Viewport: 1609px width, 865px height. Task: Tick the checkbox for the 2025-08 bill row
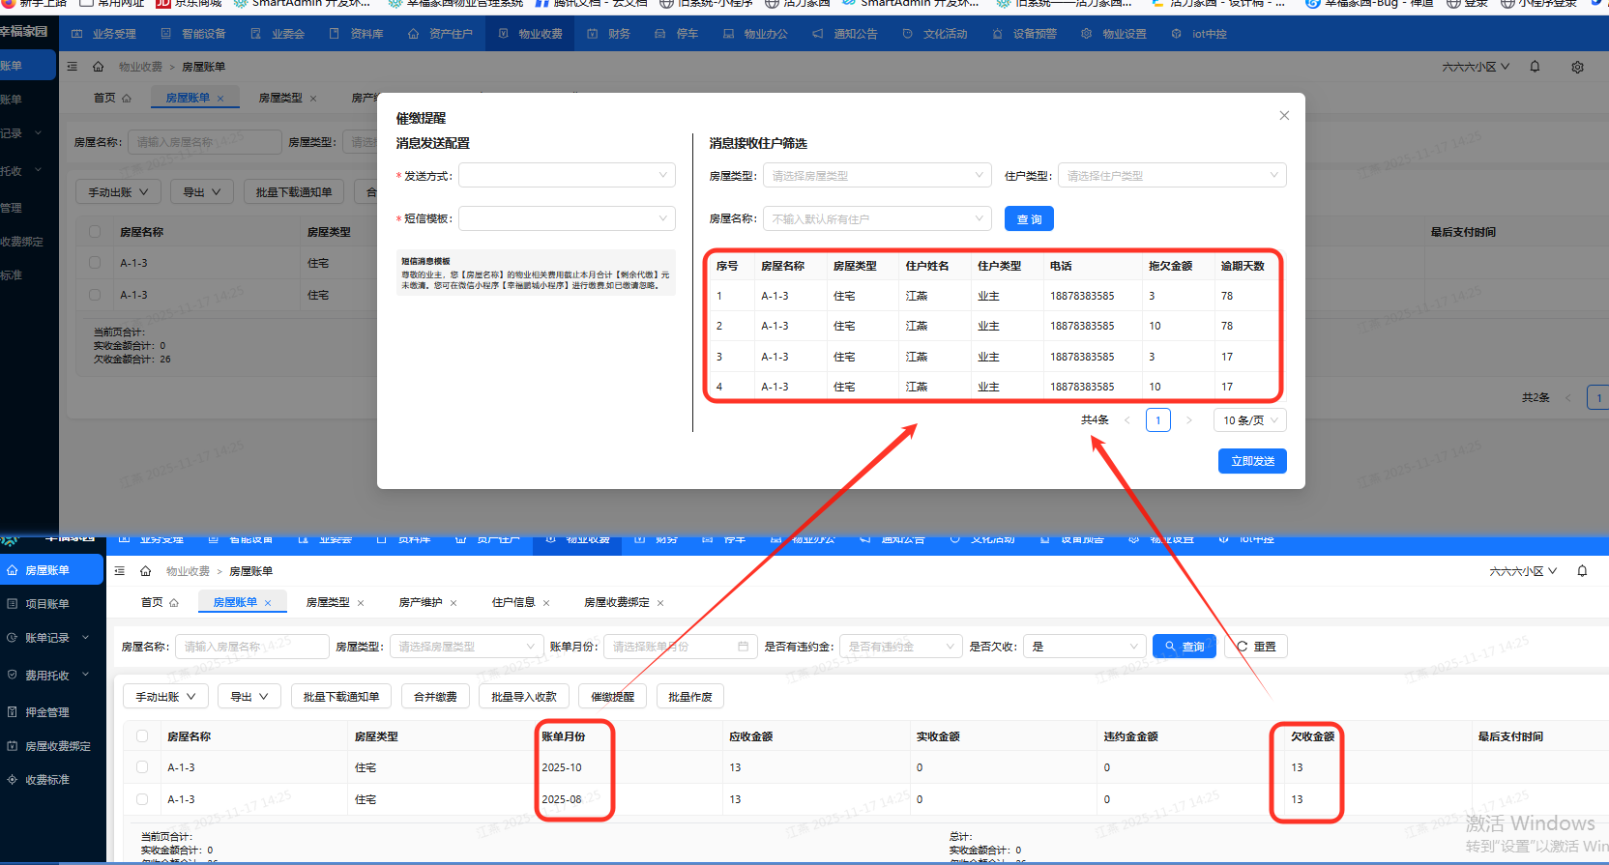click(x=142, y=799)
